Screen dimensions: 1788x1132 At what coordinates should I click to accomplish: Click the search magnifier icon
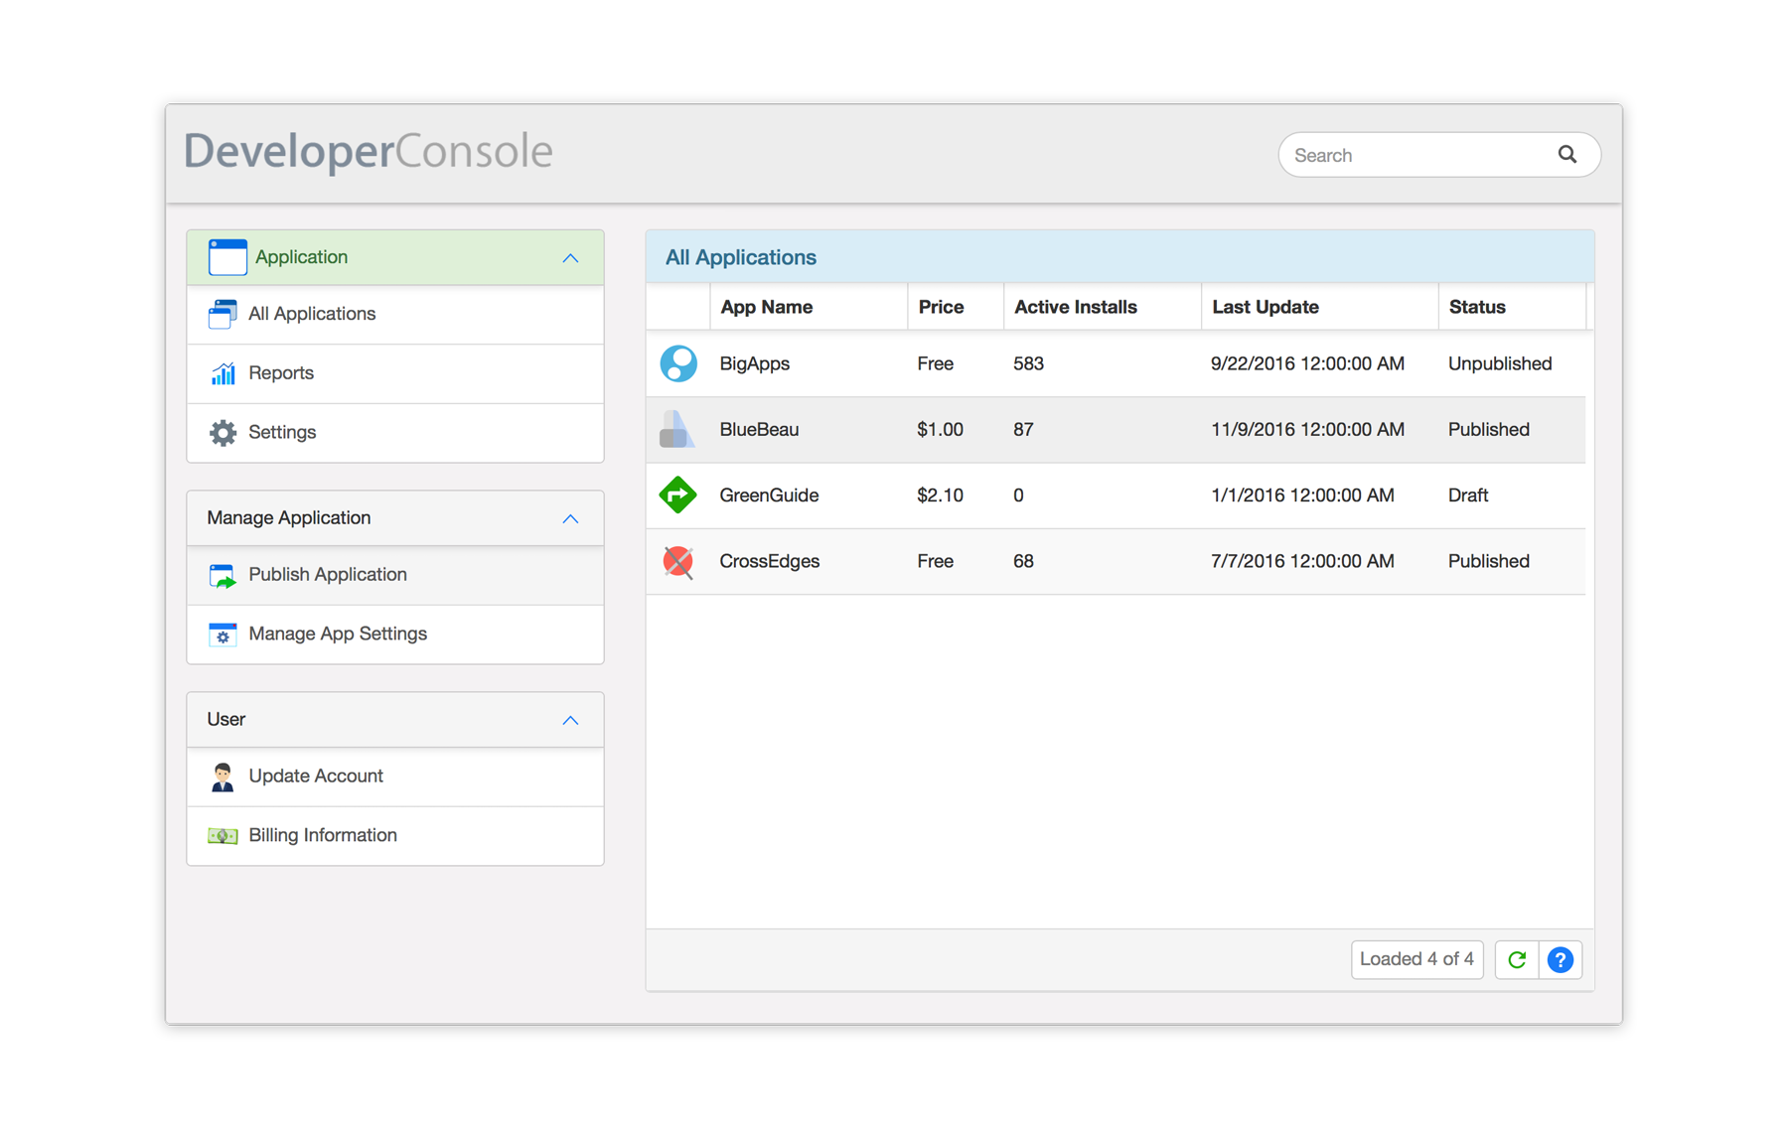(x=1567, y=155)
